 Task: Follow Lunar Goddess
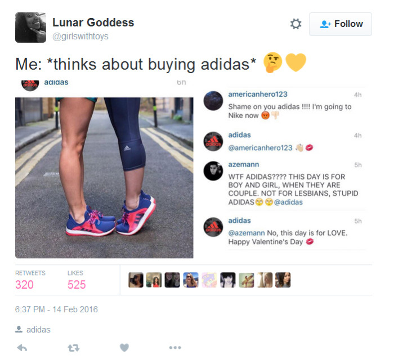(341, 24)
